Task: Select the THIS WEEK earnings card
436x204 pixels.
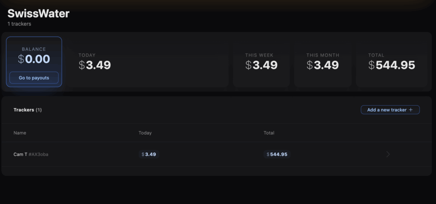Action: [x=261, y=62]
